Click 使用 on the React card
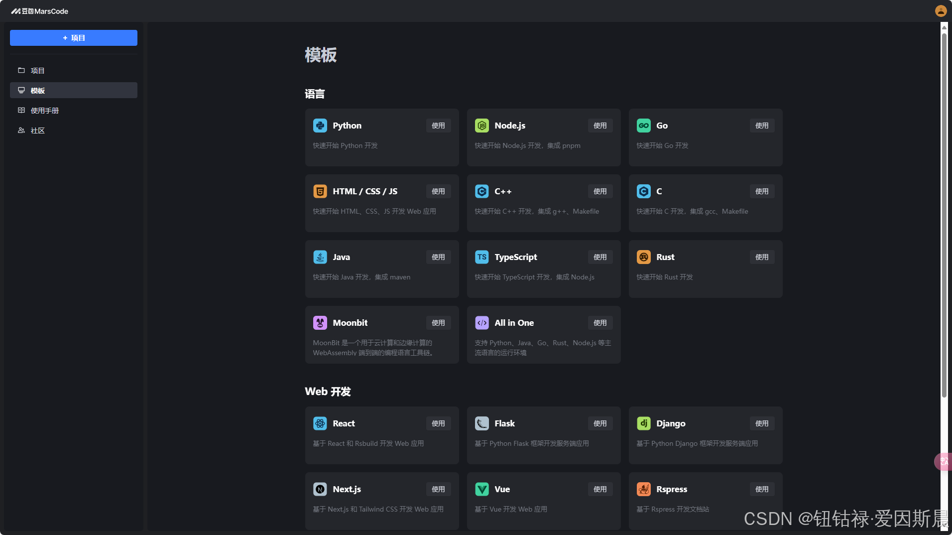952x535 pixels. coord(438,423)
